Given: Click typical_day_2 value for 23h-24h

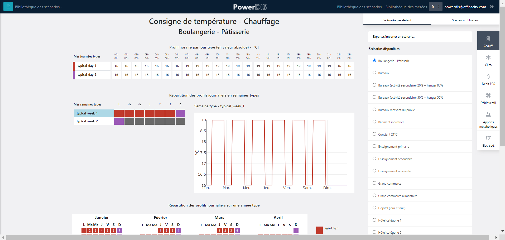Looking at the screenshot, I should point(349,75).
